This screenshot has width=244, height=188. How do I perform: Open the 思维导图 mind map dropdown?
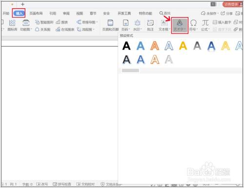pos(87,22)
